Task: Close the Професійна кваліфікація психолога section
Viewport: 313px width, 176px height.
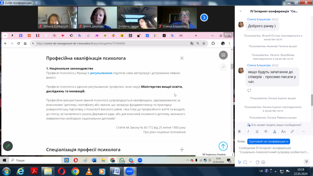Action: point(182,58)
